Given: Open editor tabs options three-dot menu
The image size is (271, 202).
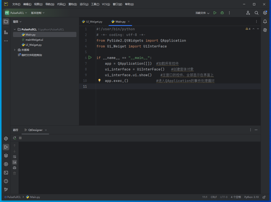Looking at the screenshot, I should tap(256, 21).
